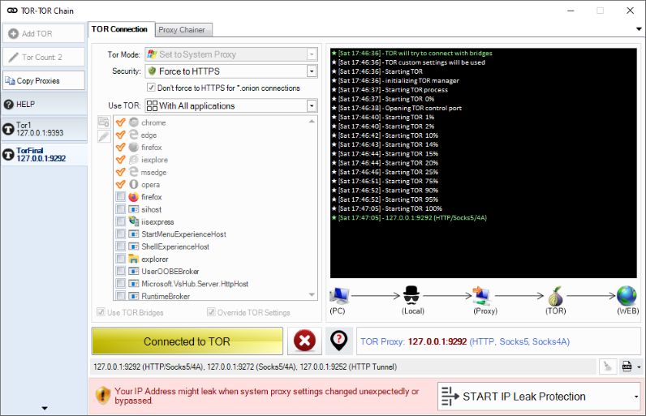Click the Local spy hat icon
646x416 pixels.
point(411,295)
